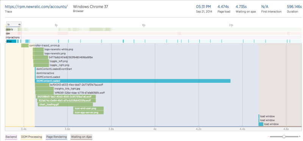This screenshot has height=141, width=303.
Task: Toggle the Backend legend filter
Action: tap(11, 137)
